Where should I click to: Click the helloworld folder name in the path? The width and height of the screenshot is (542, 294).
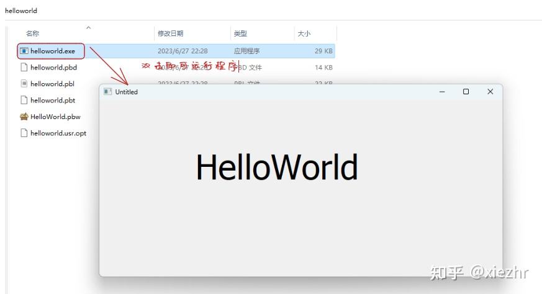21,11
